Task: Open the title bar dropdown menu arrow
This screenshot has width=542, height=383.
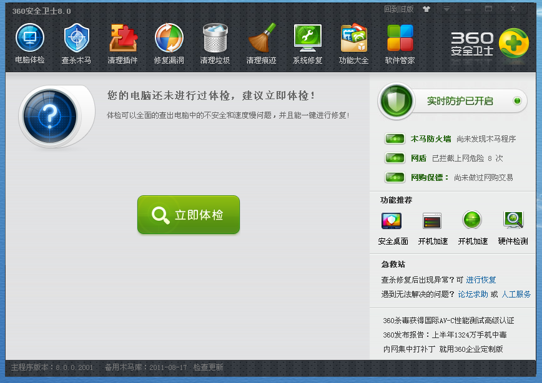Action: coord(447,9)
